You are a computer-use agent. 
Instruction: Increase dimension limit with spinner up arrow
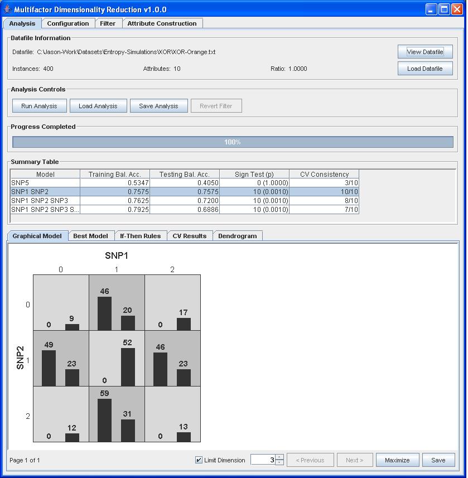click(279, 457)
